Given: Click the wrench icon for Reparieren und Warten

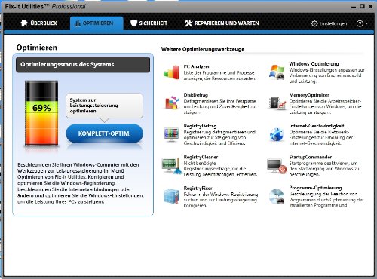Looking at the screenshot, I should pyautogui.click(x=188, y=23).
